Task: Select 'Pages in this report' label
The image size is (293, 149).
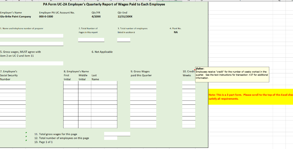Action: 88,33
